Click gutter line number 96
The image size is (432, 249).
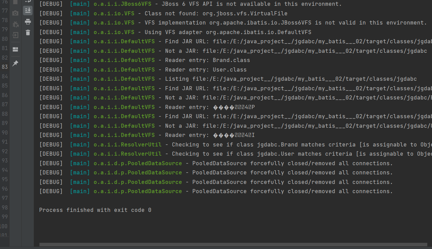(5, 189)
